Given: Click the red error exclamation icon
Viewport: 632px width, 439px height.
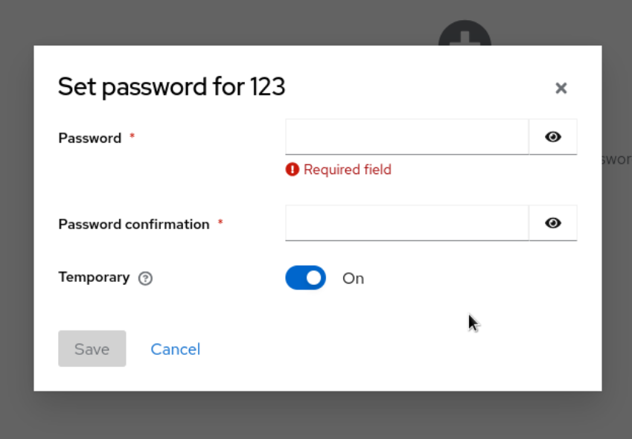Looking at the screenshot, I should click(292, 170).
